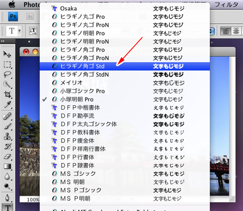Choose ＭＳ Ｐ明朝 font
The height and width of the screenshot is (211, 243).
[x=125, y=198]
